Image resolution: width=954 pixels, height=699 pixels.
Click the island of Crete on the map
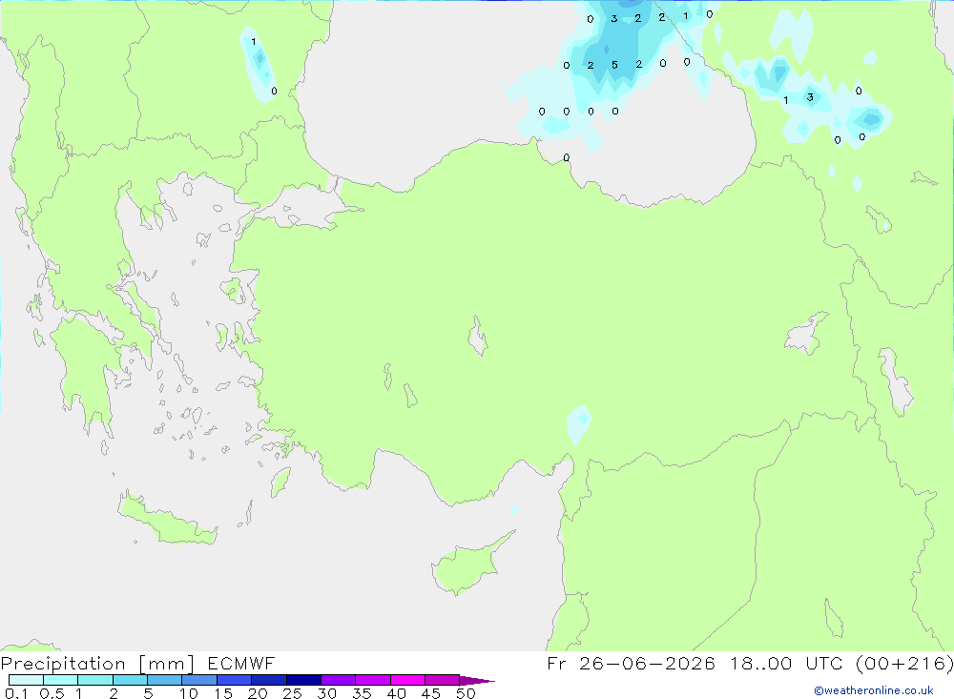[x=167, y=522]
